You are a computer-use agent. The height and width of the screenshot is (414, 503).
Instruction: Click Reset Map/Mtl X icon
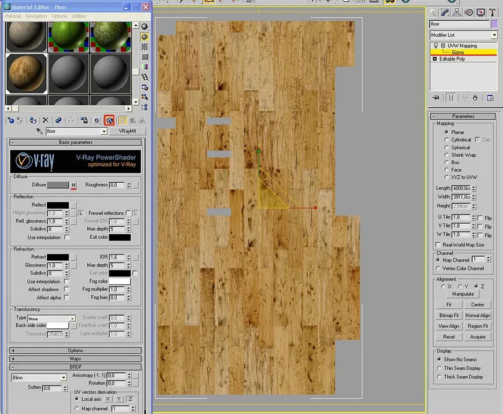(46, 120)
